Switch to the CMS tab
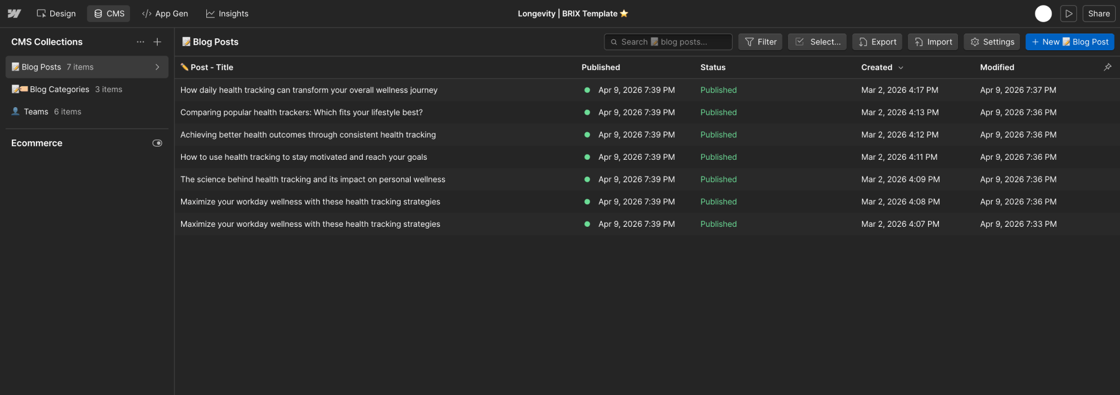The image size is (1120, 395). (109, 13)
